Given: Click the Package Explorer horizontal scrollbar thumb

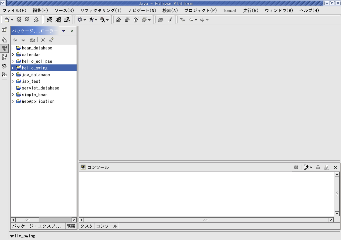Looking at the screenshot, I should click(x=27, y=220).
